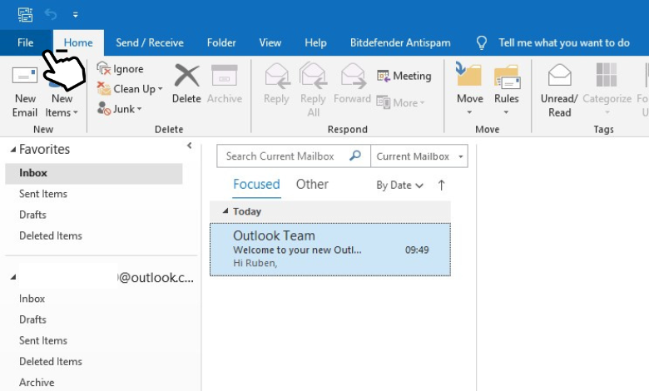Open the Move folder dropdown

tap(469, 112)
